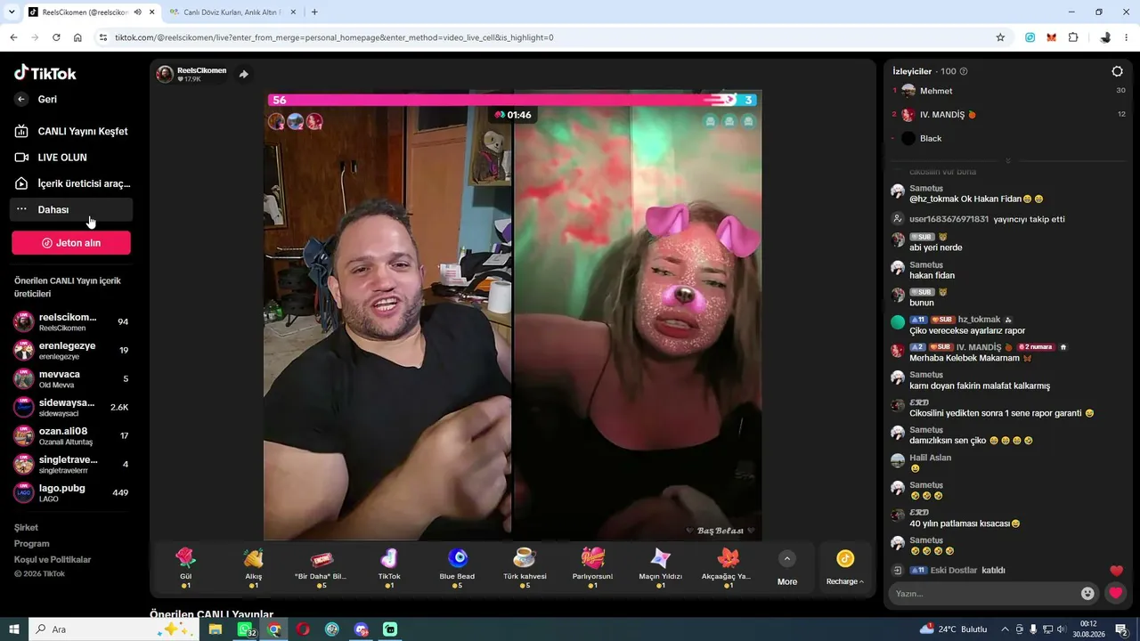Open WhatsApp from the taskbar

coord(245,629)
